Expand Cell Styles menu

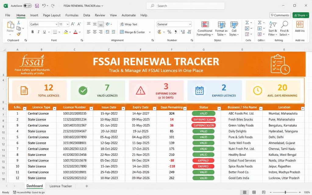(x=234, y=29)
